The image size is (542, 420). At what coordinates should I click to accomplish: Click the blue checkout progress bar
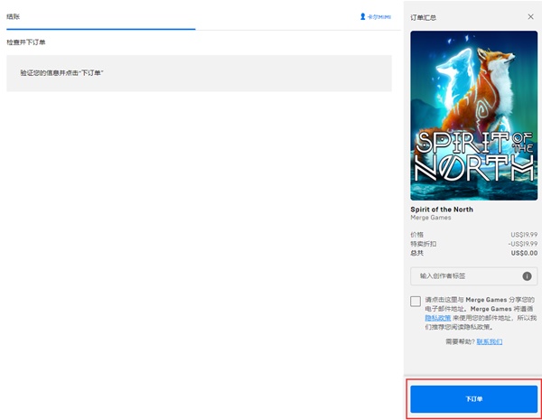click(99, 29)
